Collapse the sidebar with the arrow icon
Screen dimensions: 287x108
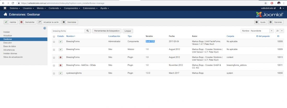coord(45,28)
